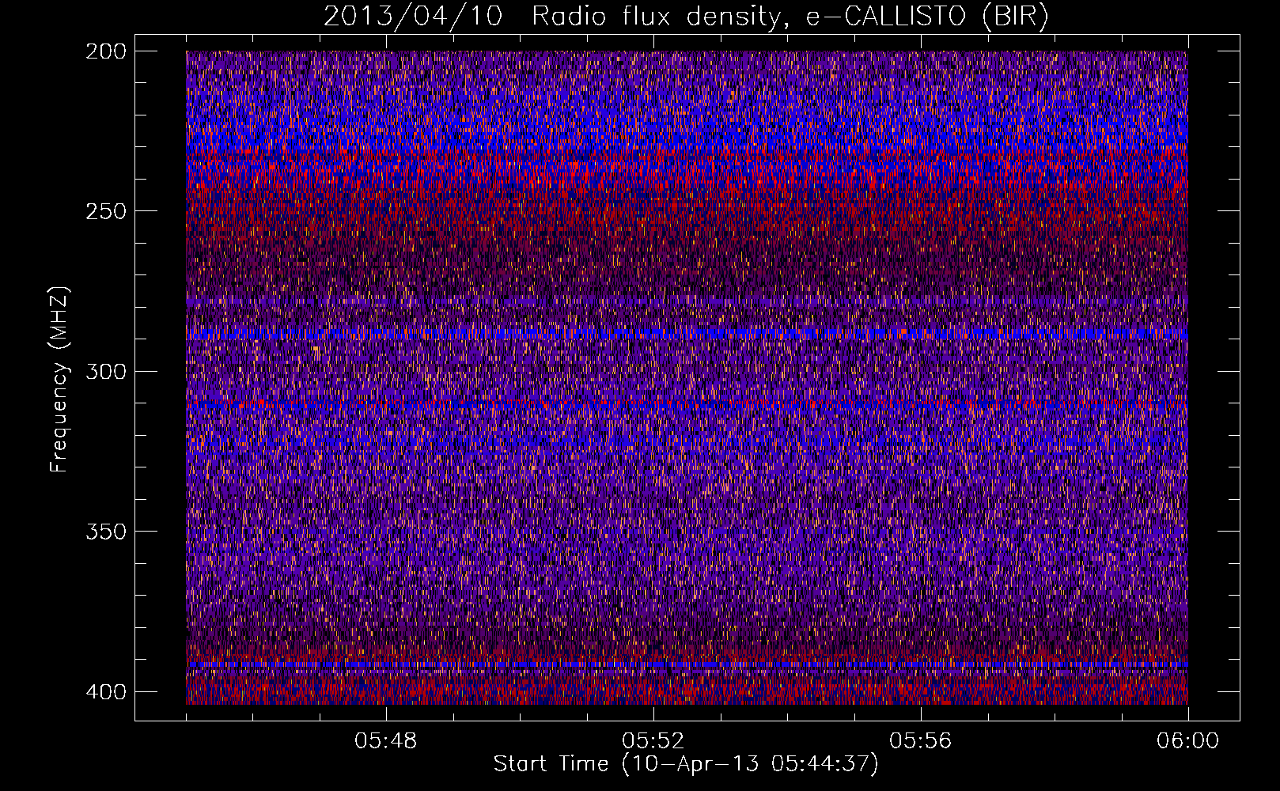Click the "Frequency (MHZ)" axis label
The image size is (1280, 791).
point(59,380)
